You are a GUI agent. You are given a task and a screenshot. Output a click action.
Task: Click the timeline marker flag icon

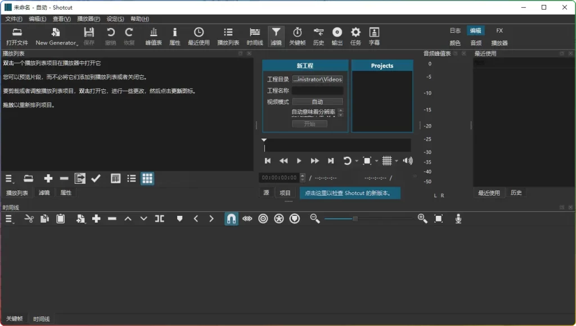[x=179, y=219]
